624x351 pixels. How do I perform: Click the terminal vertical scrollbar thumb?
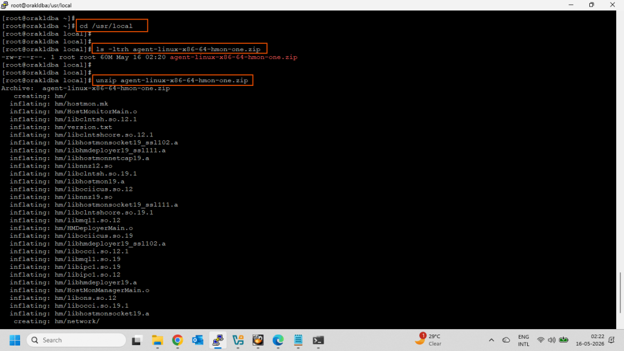coord(620,293)
